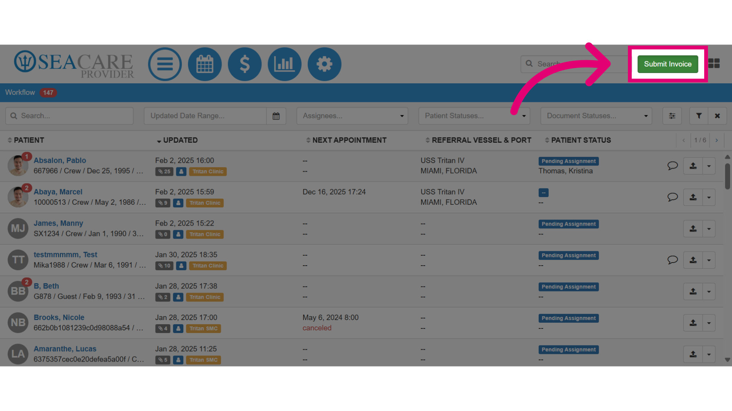
Task: Expand actions dropdown for Absalon, Pablo
Action: pyautogui.click(x=709, y=166)
